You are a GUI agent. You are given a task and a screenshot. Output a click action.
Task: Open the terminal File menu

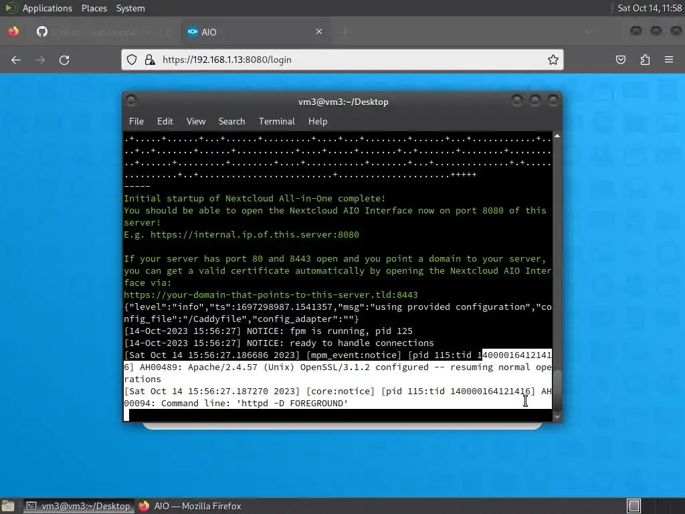136,122
